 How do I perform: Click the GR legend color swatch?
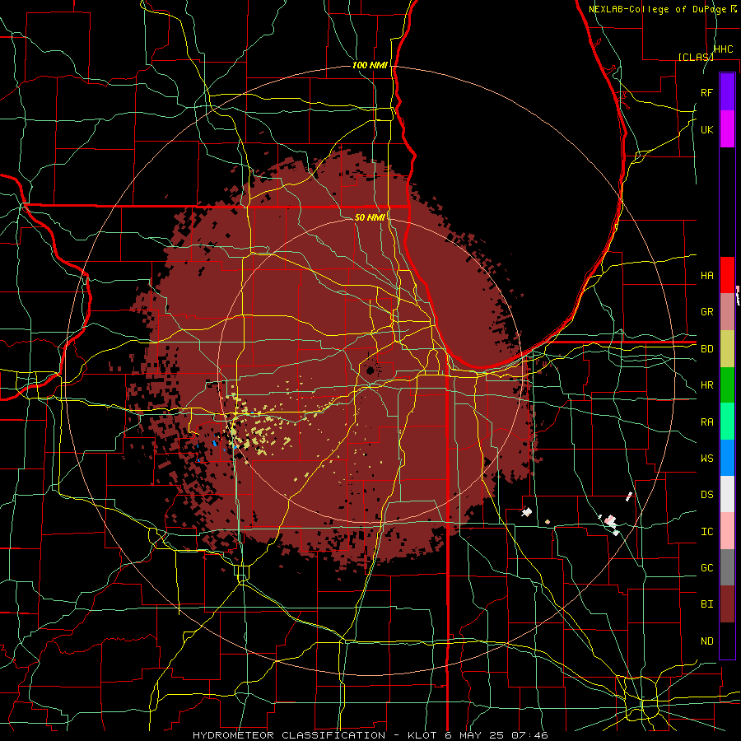coord(727,312)
